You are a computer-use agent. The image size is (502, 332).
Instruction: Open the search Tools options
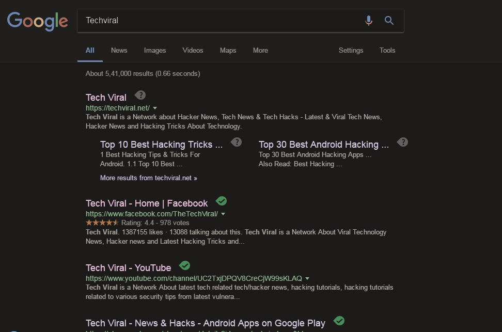point(387,50)
